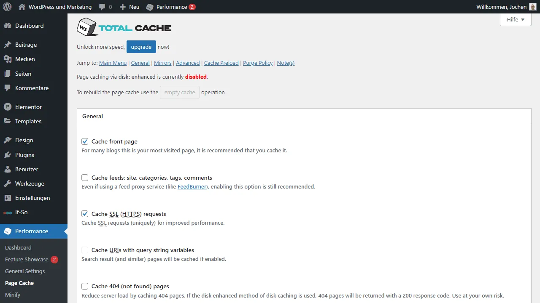Open the FeedBurner link
540x303 pixels.
tap(192, 186)
